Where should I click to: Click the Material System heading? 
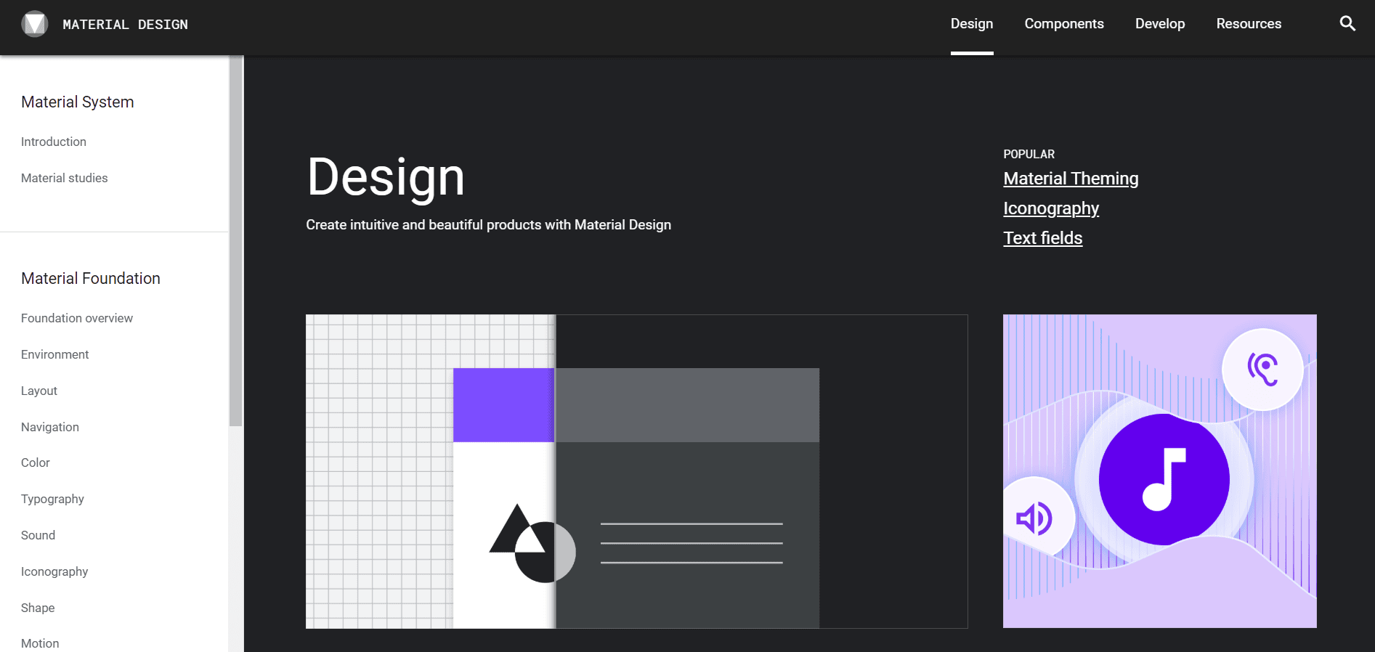78,102
